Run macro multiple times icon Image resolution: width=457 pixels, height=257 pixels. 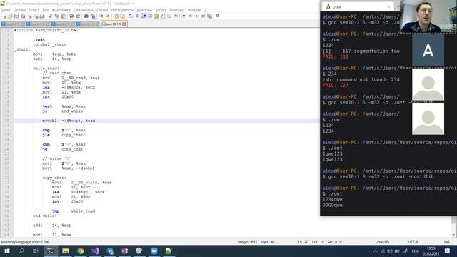tap(203, 16)
